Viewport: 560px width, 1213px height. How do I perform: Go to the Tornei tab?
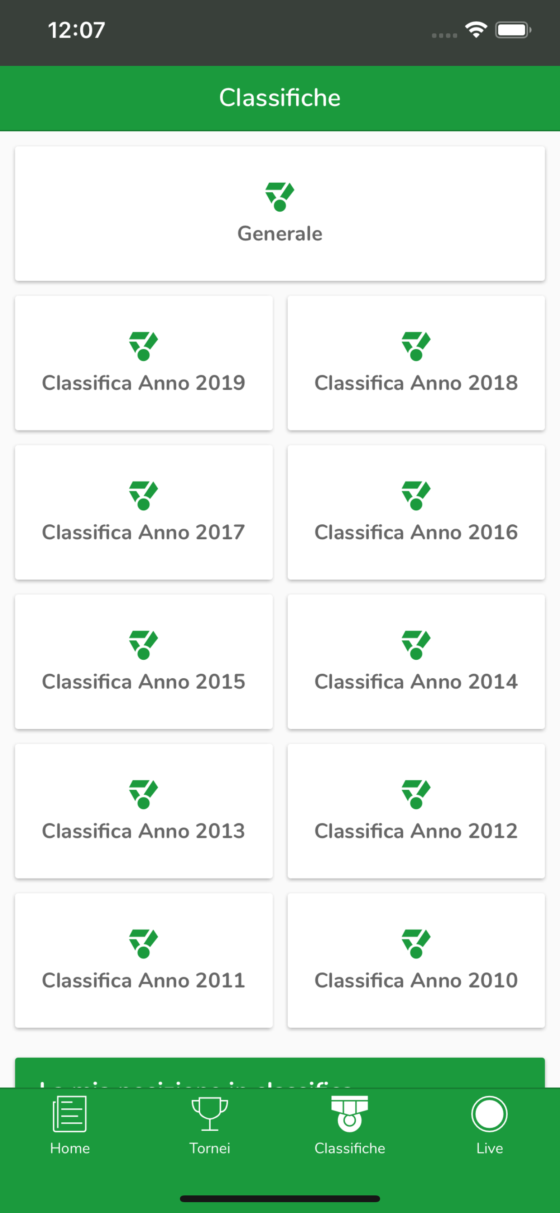click(x=210, y=1125)
